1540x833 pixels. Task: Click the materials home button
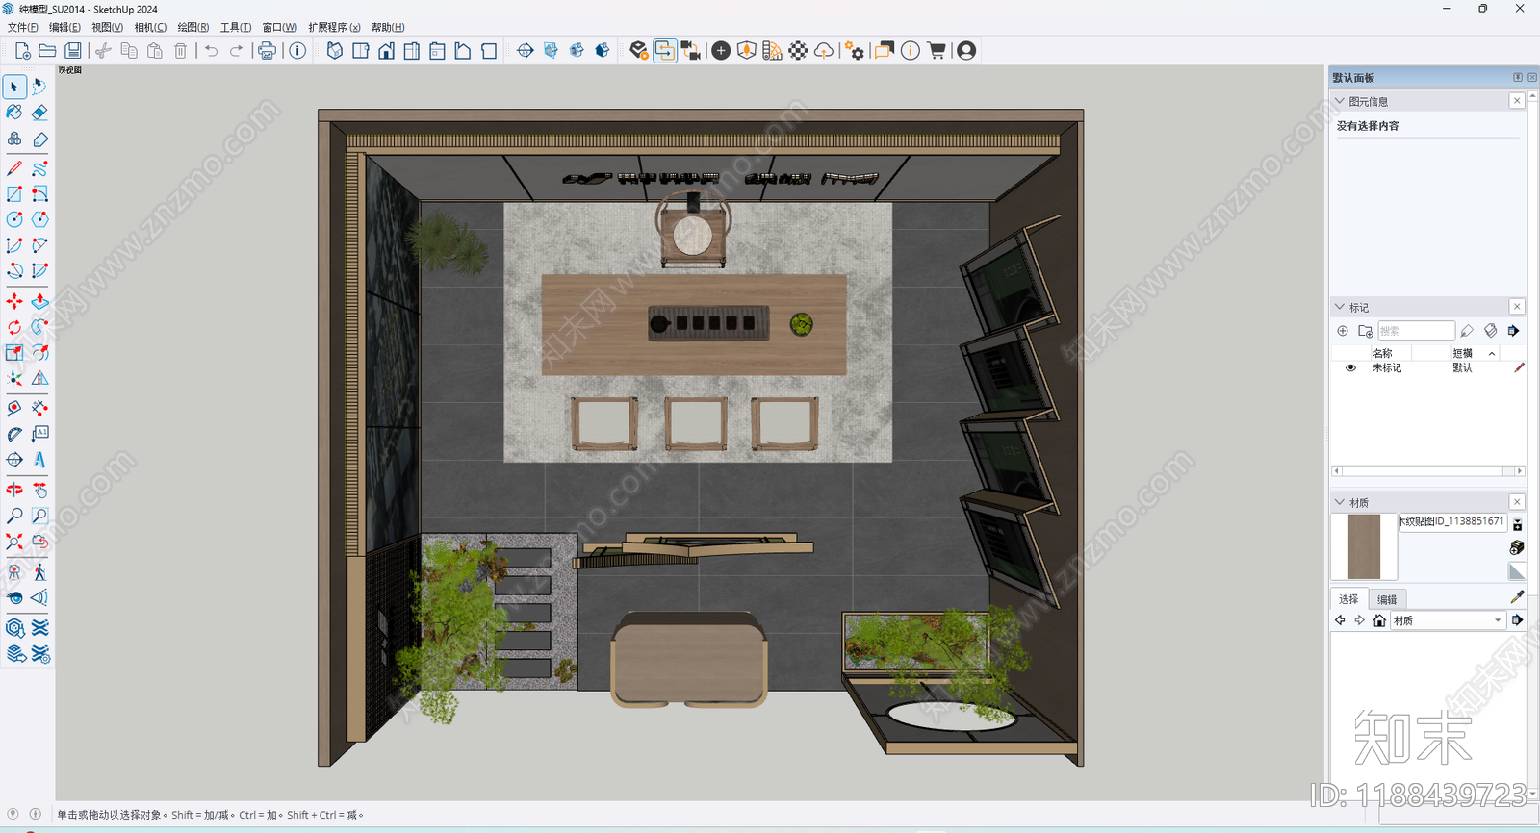(x=1379, y=620)
